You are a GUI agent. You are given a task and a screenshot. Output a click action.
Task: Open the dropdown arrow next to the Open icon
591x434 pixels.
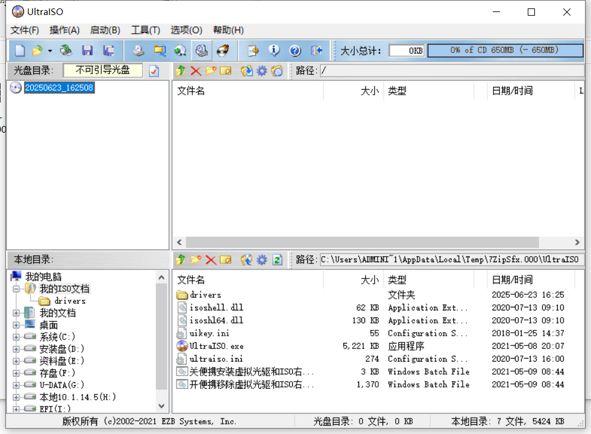(x=50, y=51)
